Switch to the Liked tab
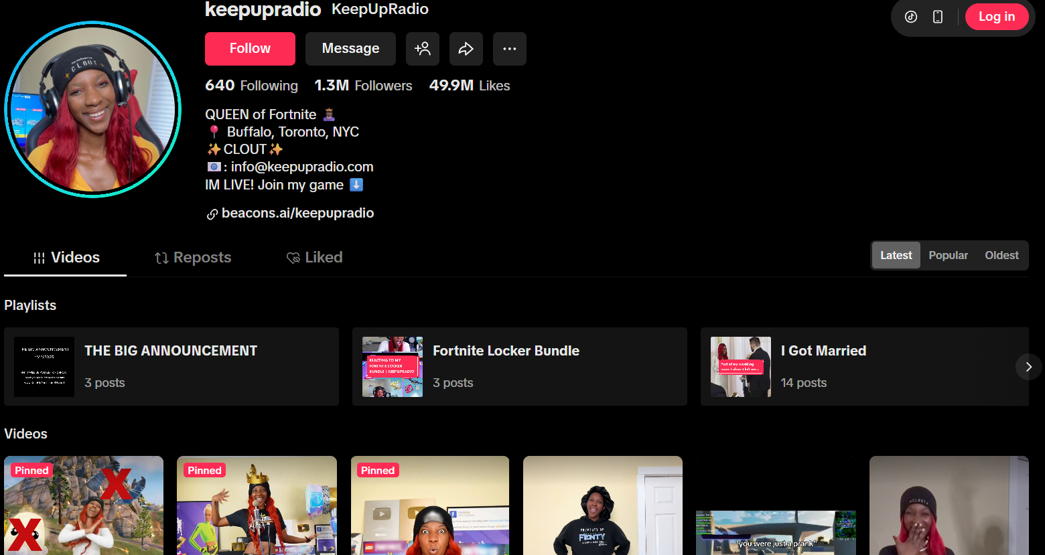 tap(315, 258)
